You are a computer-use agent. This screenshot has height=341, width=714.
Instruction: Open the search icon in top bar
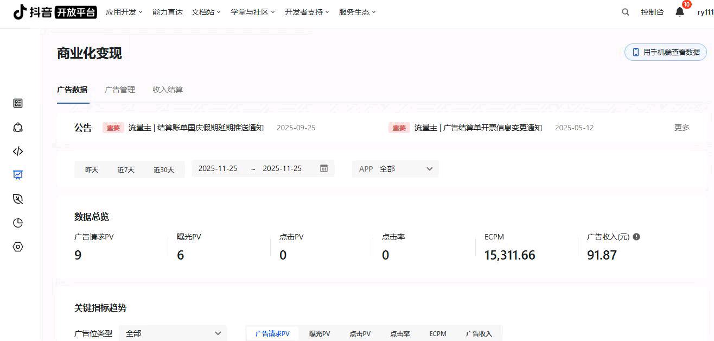pyautogui.click(x=625, y=11)
